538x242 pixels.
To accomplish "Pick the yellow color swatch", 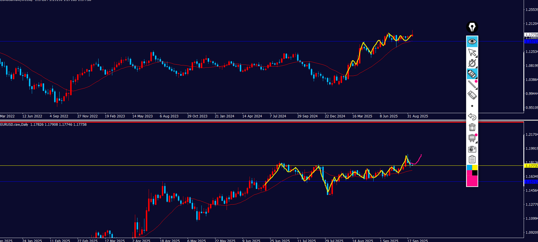I will click(x=475, y=167).
